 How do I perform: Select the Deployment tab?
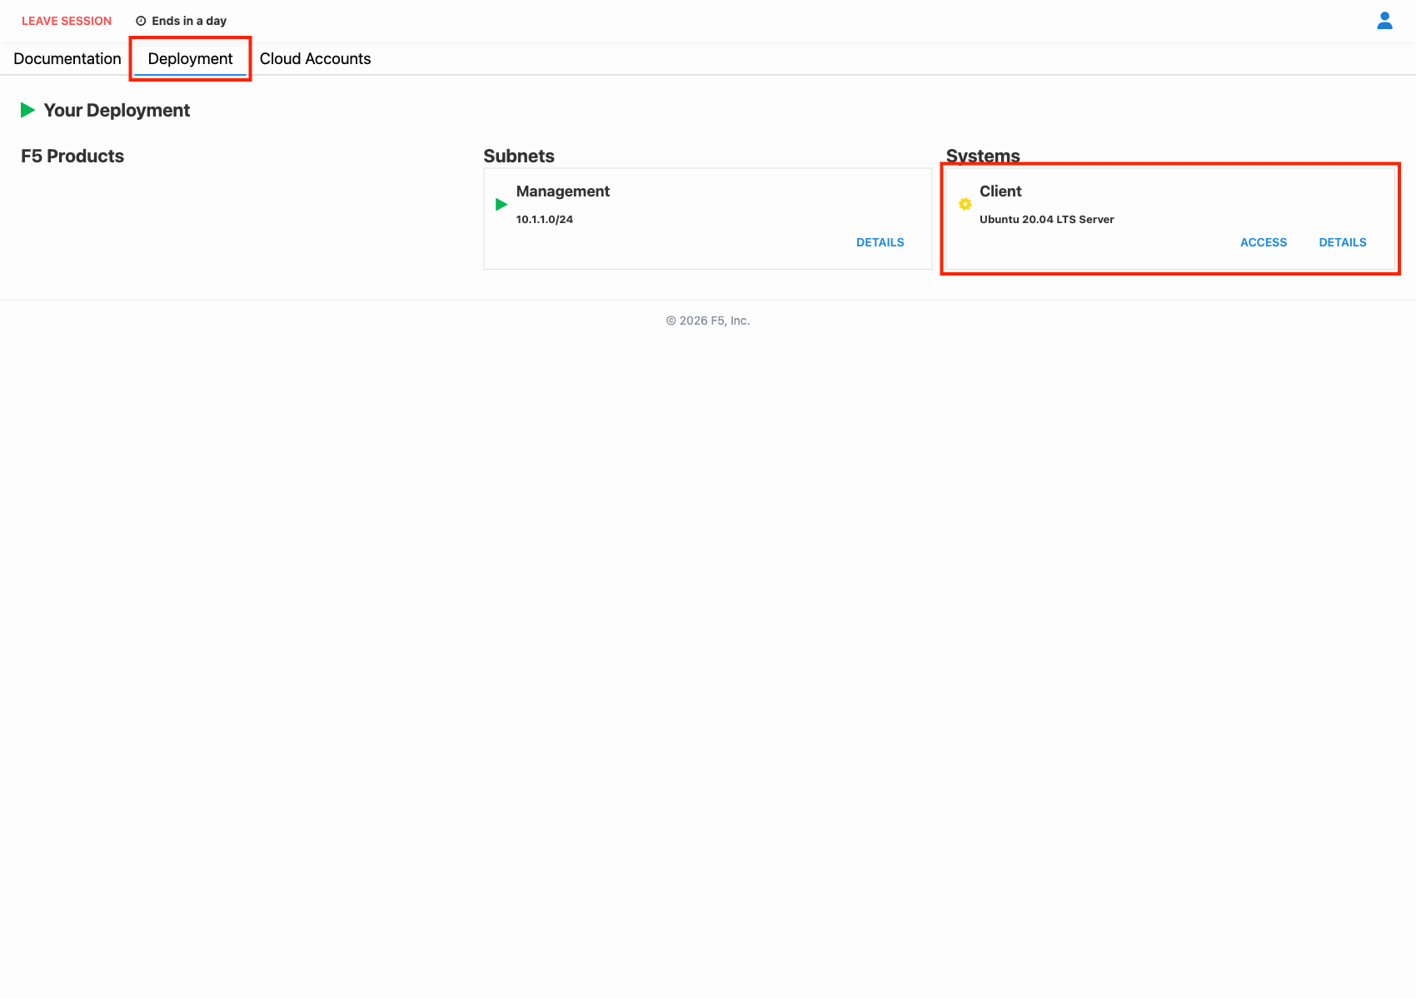click(x=190, y=58)
